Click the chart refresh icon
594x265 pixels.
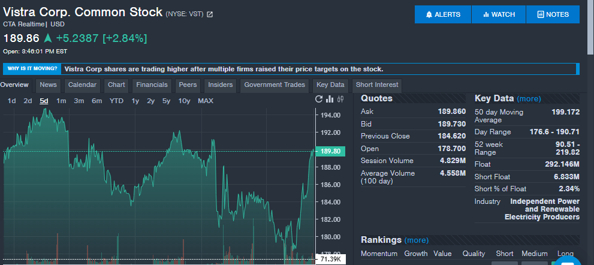319,99
